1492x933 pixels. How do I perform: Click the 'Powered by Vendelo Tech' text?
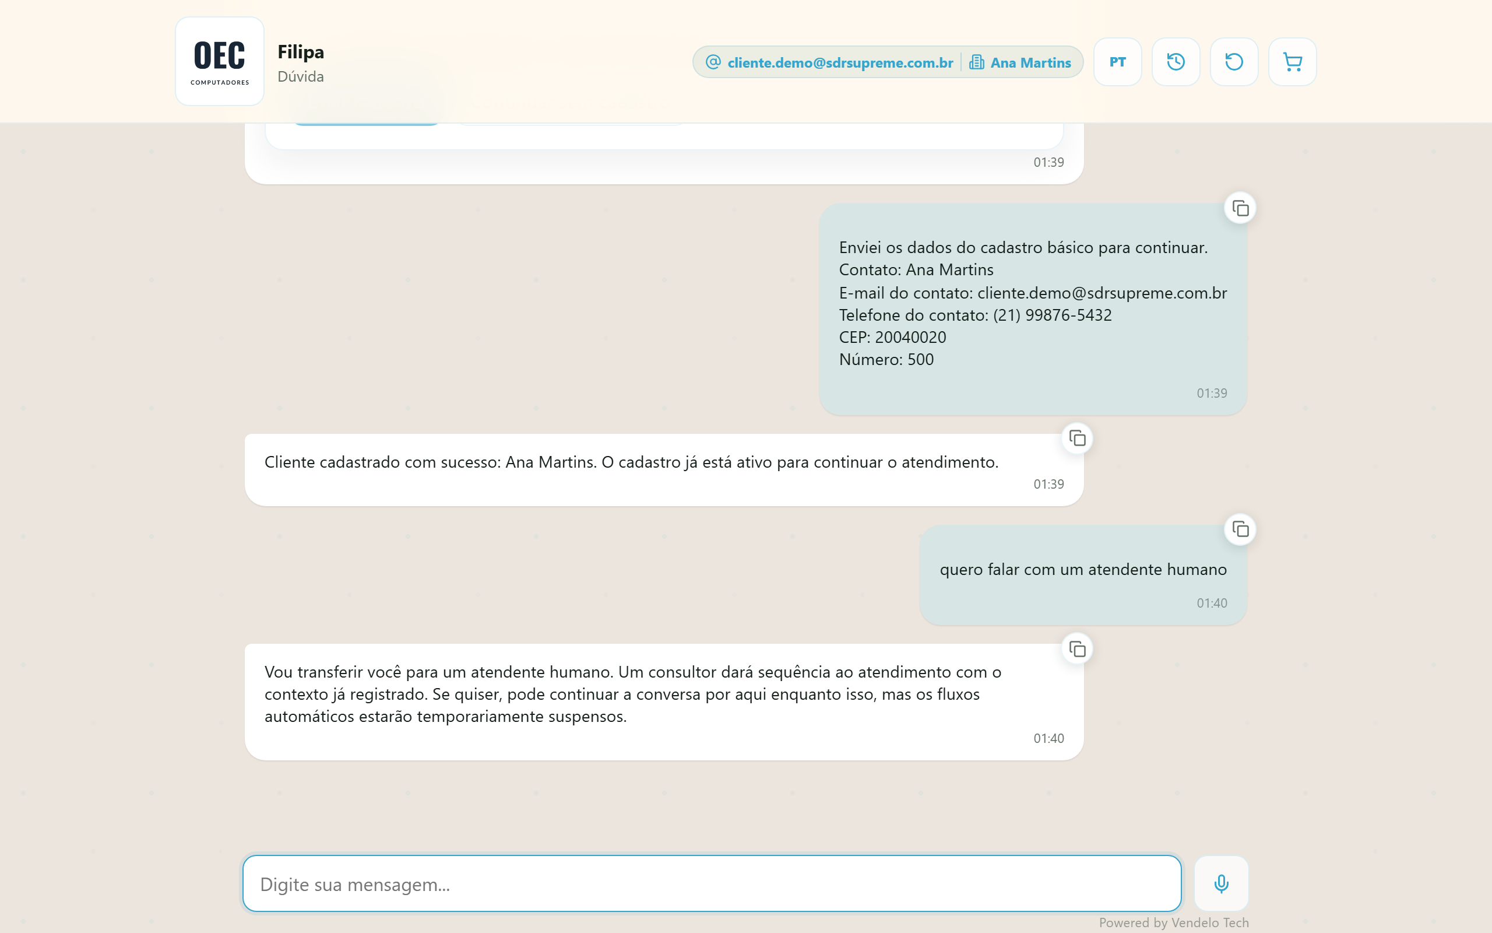click(1174, 923)
